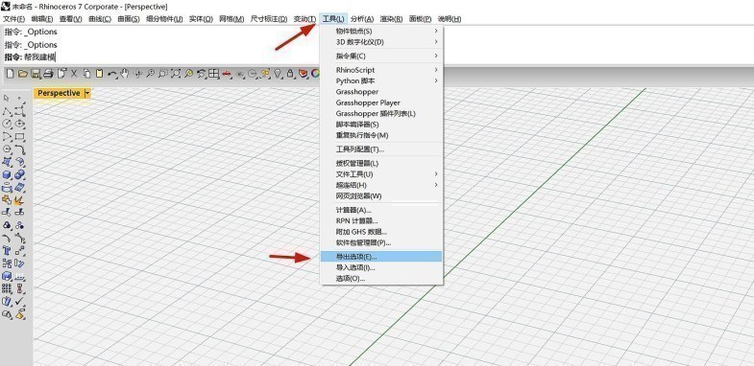754x366 pixels.
Task: Click the Array grid icon in sidebar
Action: [x=7, y=287]
